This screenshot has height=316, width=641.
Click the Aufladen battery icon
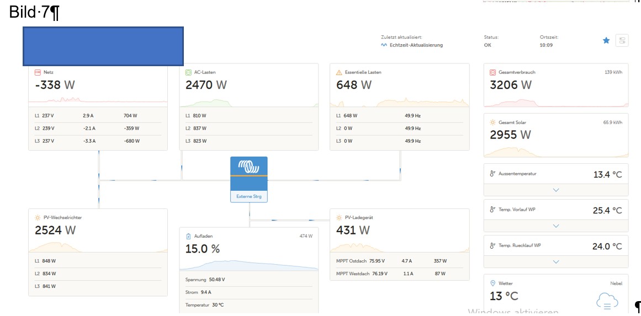click(188, 236)
